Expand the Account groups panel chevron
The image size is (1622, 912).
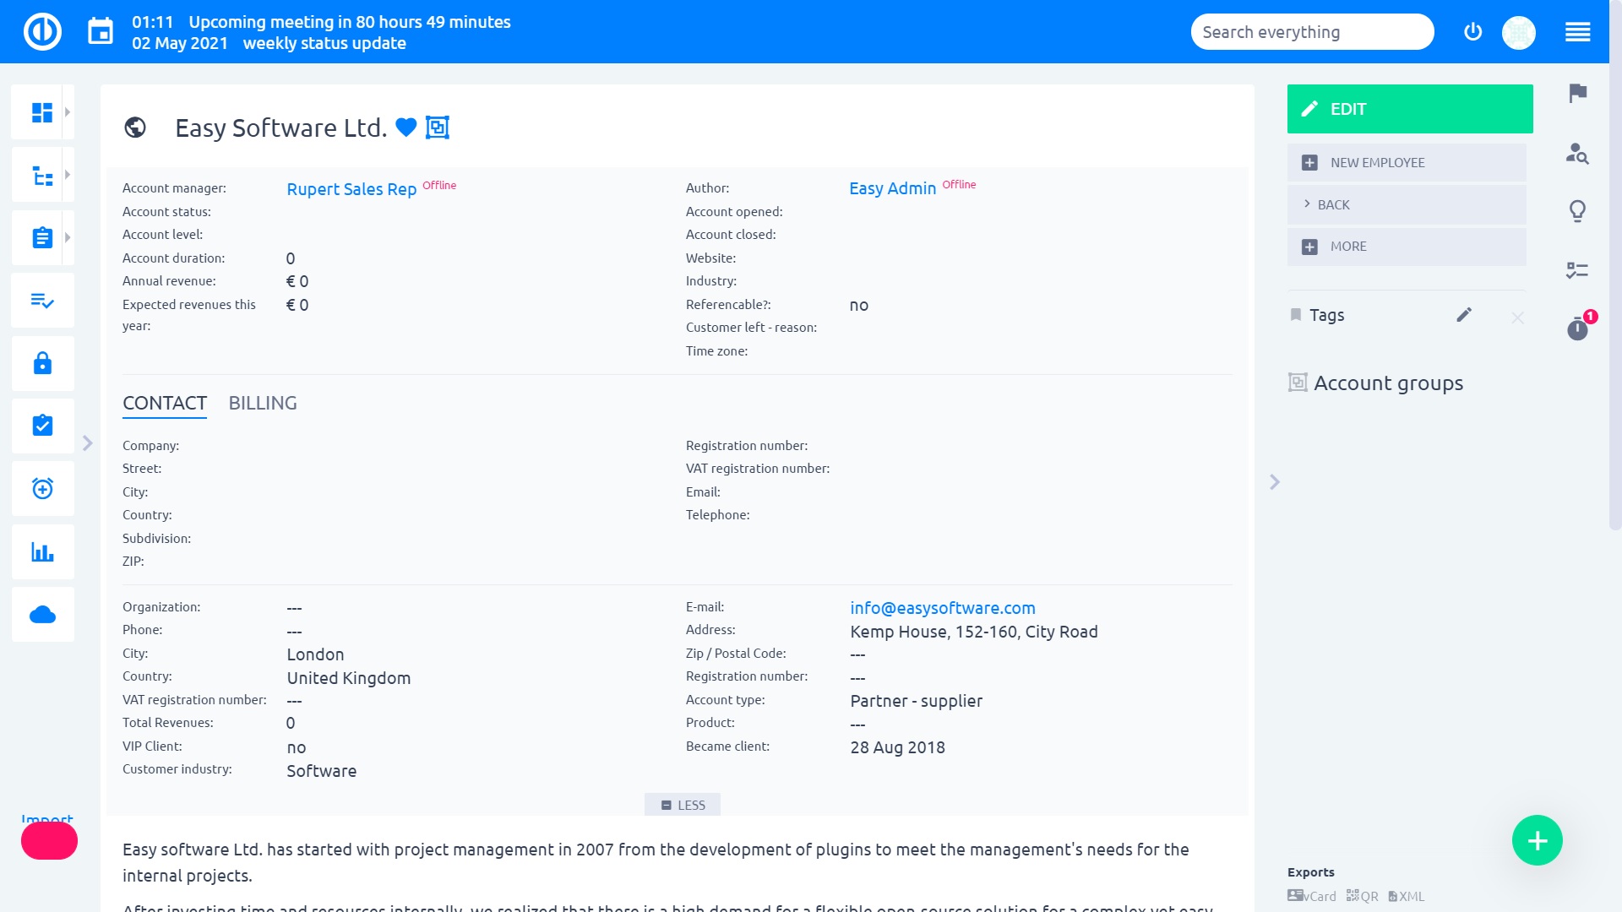tap(1274, 481)
